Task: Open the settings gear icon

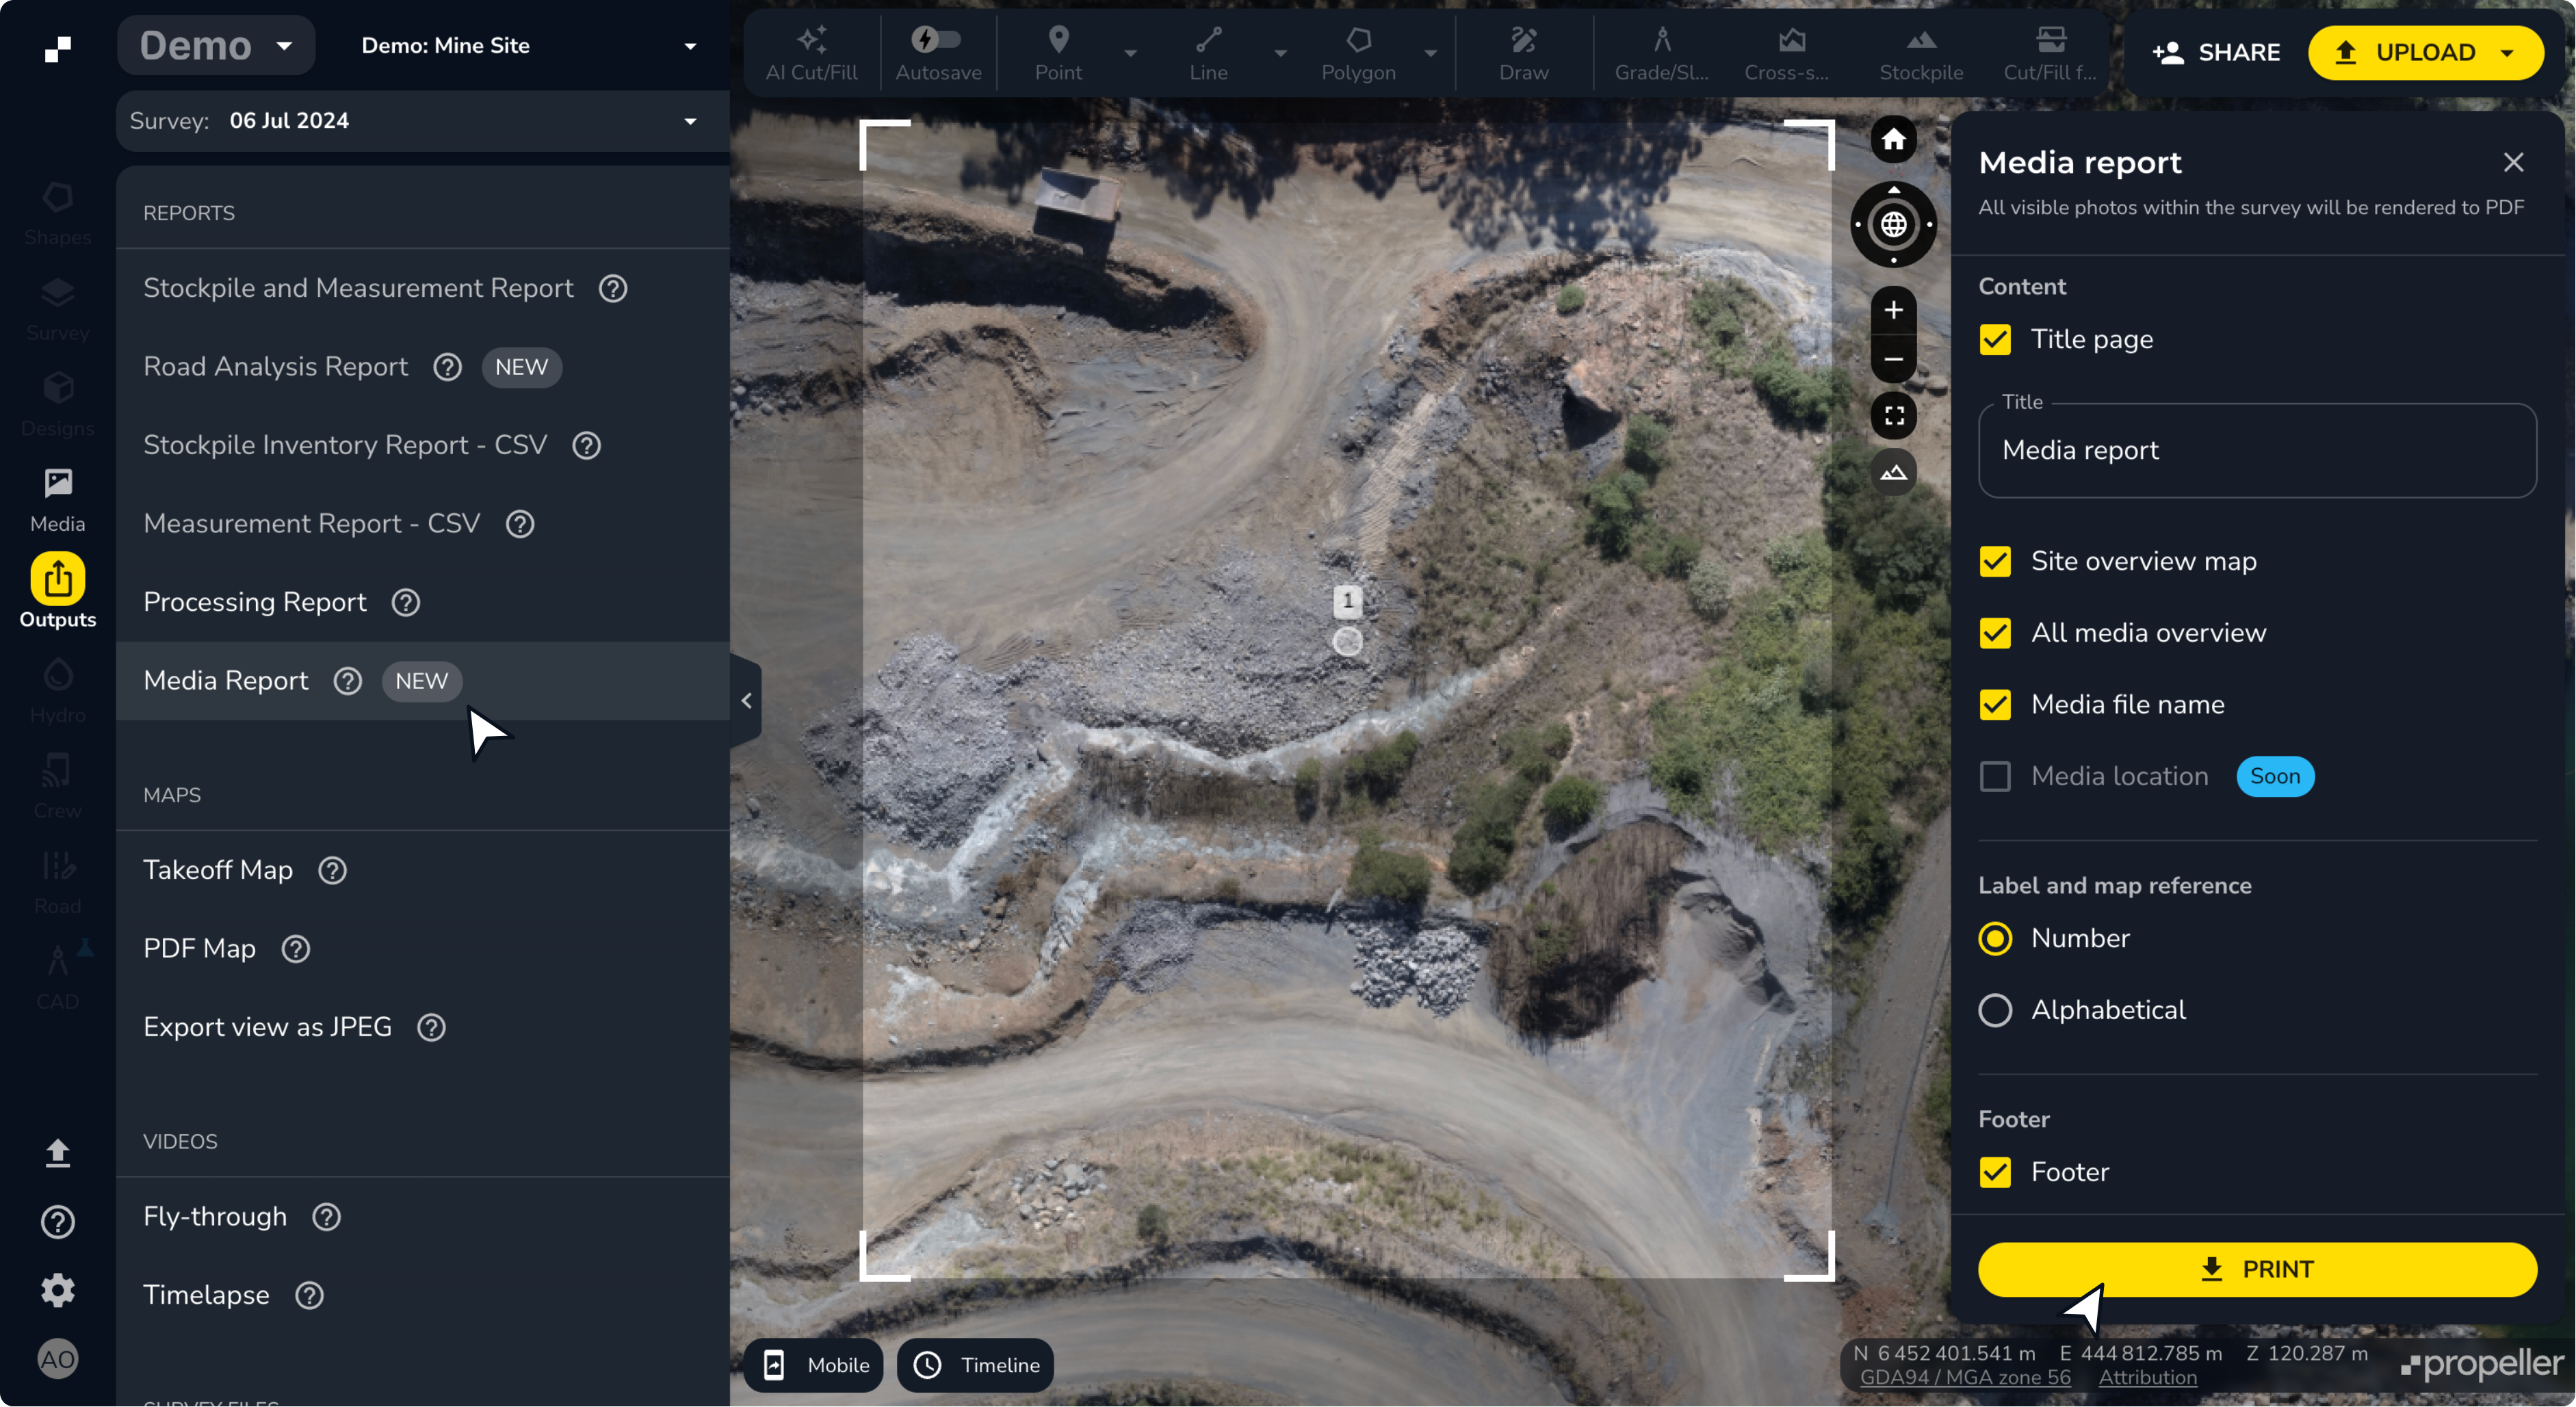Action: click(x=58, y=1290)
